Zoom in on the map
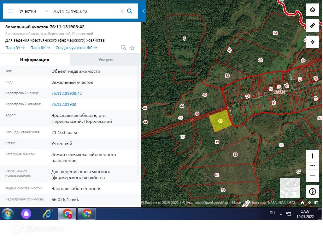 click(x=313, y=156)
